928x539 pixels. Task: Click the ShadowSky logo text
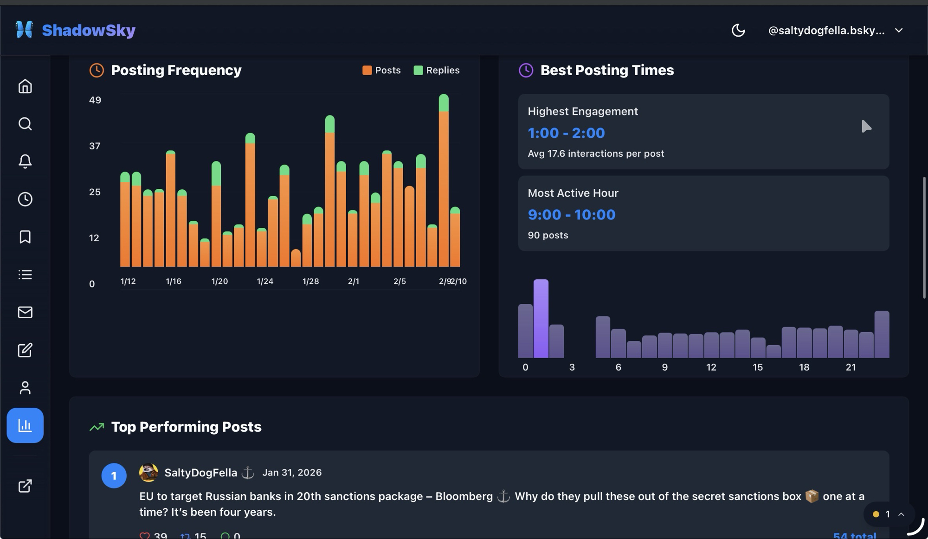tap(88, 31)
